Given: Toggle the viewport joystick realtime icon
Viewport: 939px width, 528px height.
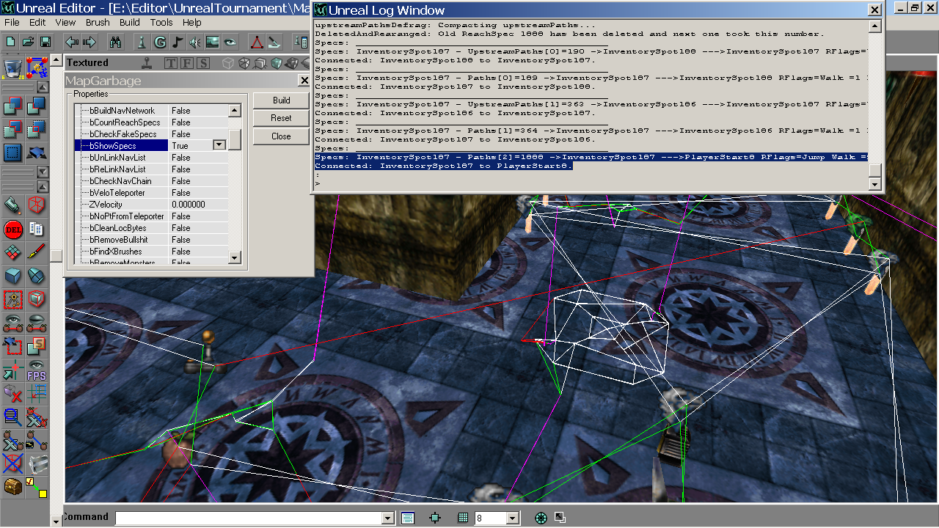Looking at the screenshot, I should (148, 63).
